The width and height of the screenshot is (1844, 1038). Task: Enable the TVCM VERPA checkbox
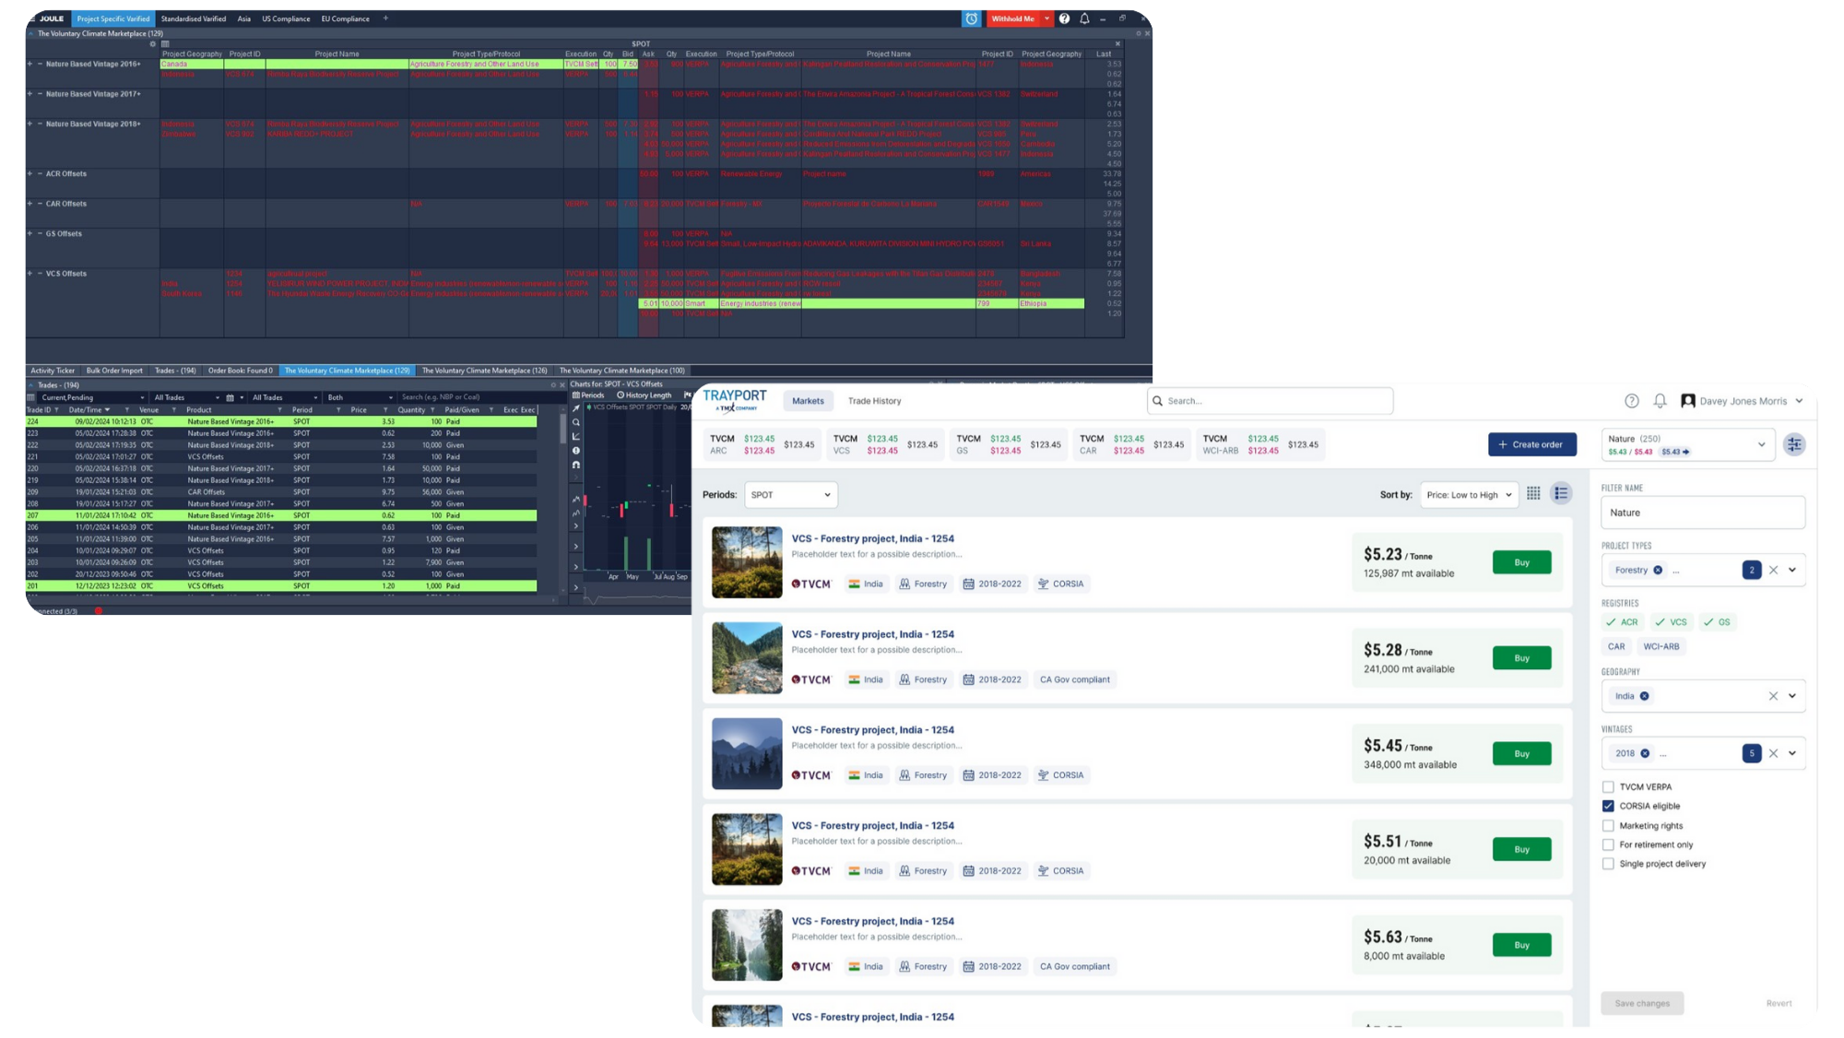pyautogui.click(x=1608, y=786)
